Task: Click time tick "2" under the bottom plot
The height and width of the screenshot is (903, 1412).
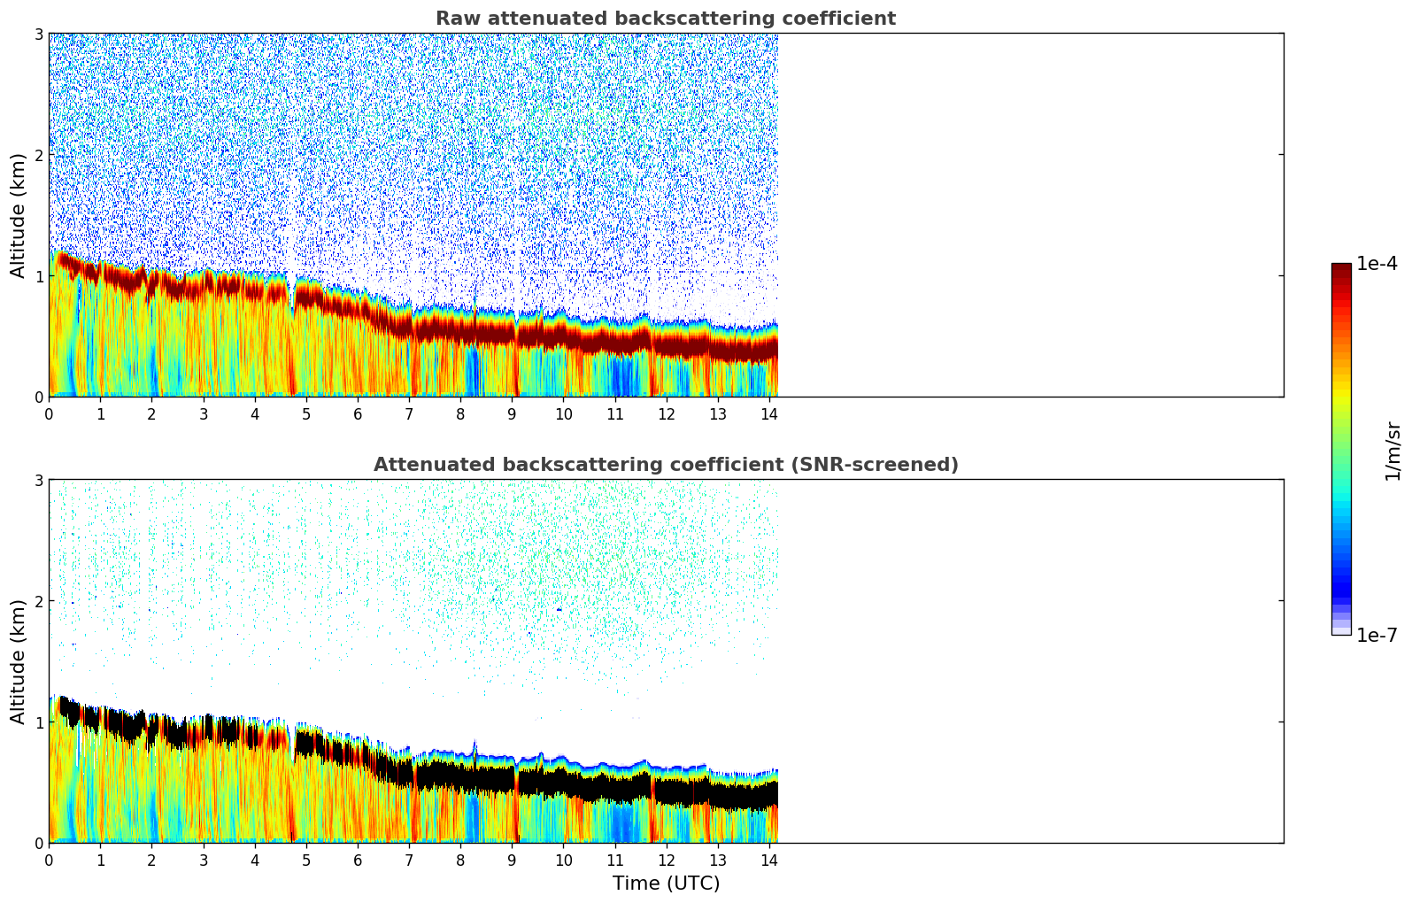Action: point(151,860)
